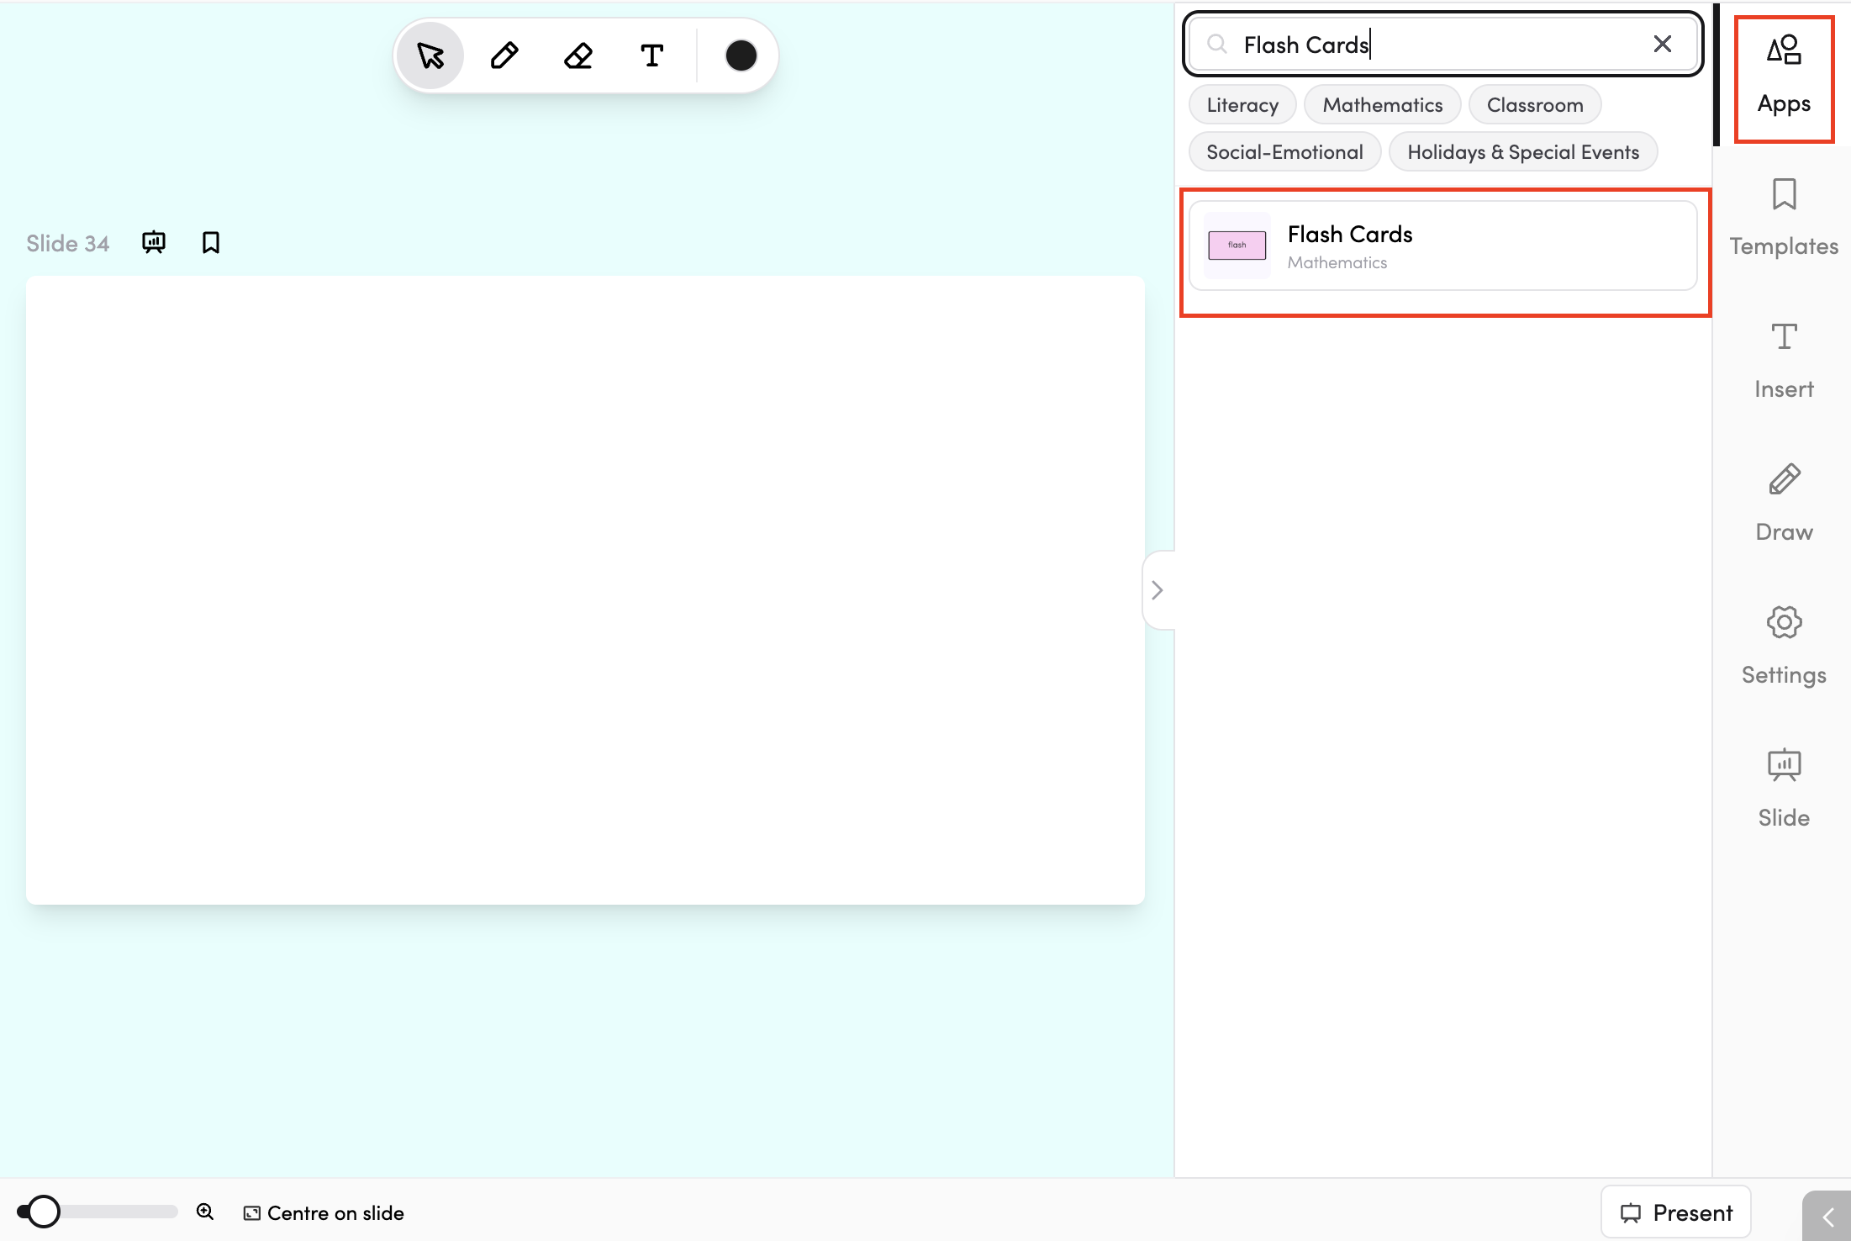Select the eraser tool
This screenshot has height=1241, width=1851.
[578, 55]
